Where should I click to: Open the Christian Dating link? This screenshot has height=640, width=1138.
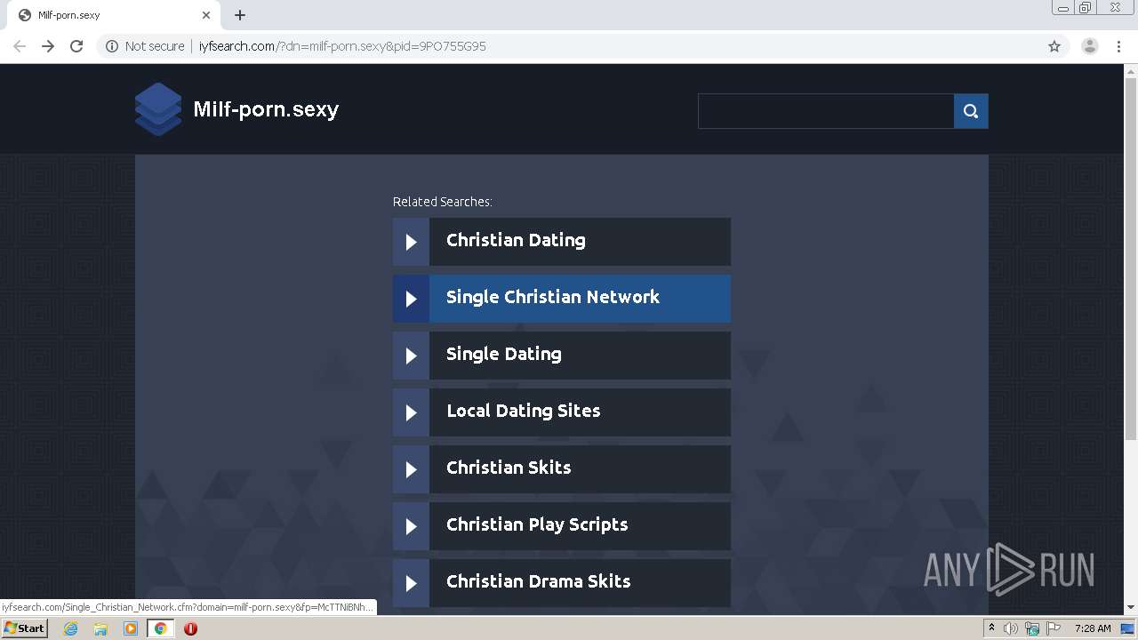tap(516, 240)
